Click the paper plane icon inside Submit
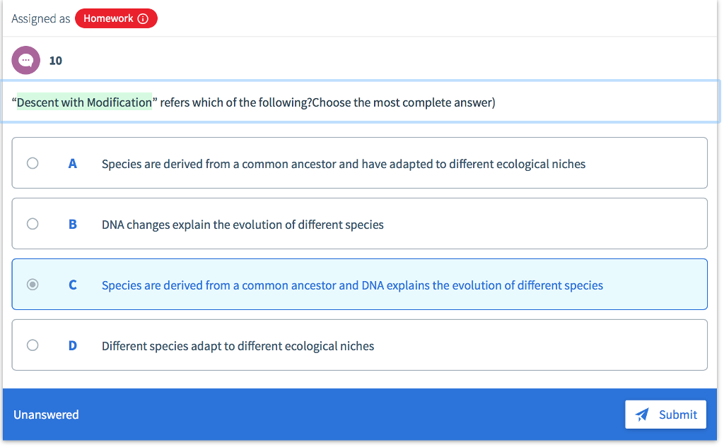This screenshot has height=447, width=724. point(642,415)
